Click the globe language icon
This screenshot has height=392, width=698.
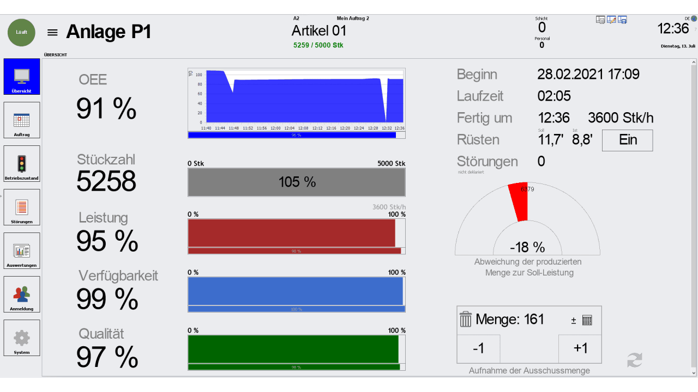tap(694, 19)
